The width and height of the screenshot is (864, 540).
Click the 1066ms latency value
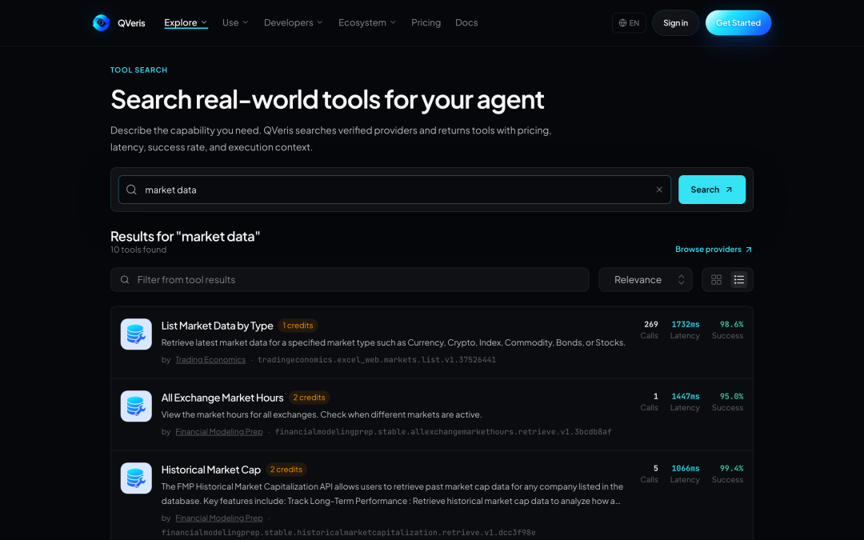tap(686, 468)
